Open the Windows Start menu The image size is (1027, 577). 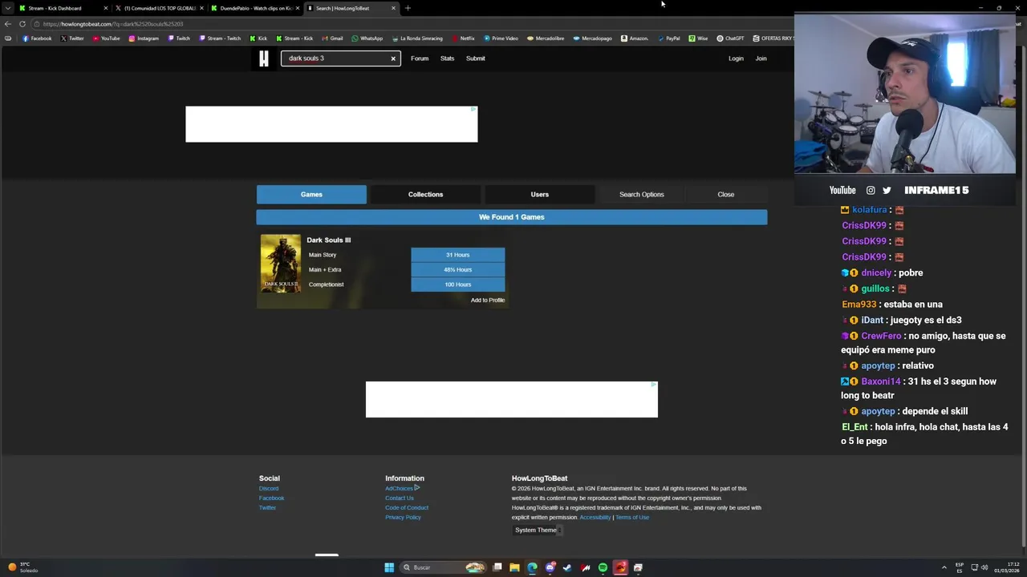[389, 567]
